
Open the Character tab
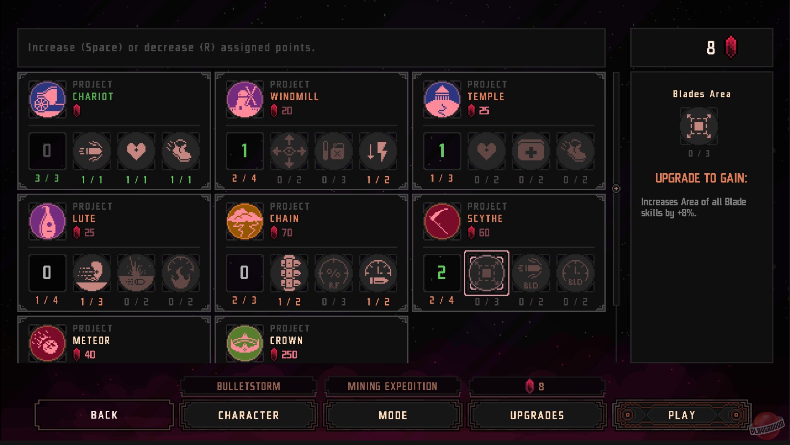[x=249, y=415]
